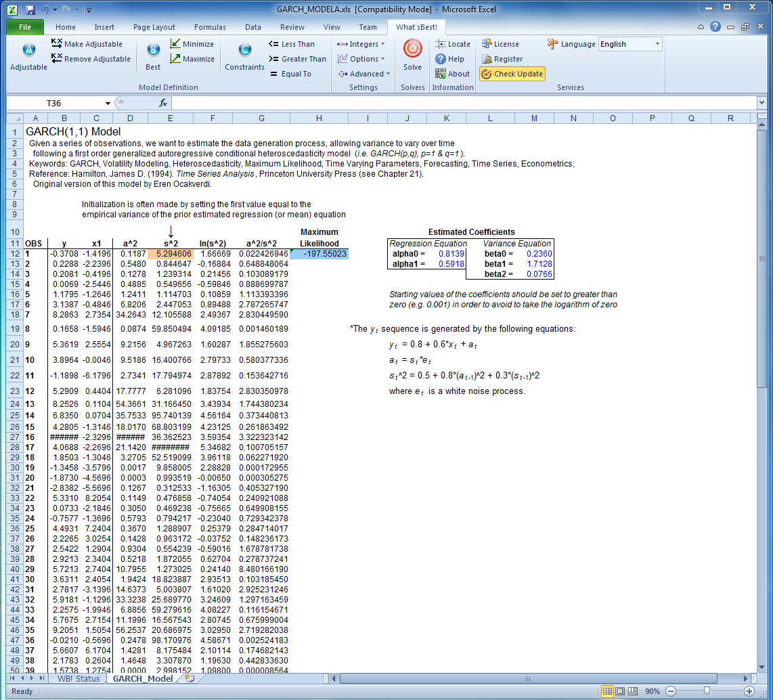Viewport: 773px width, 700px height.
Task: Click the Minimize objective icon
Action: click(175, 44)
